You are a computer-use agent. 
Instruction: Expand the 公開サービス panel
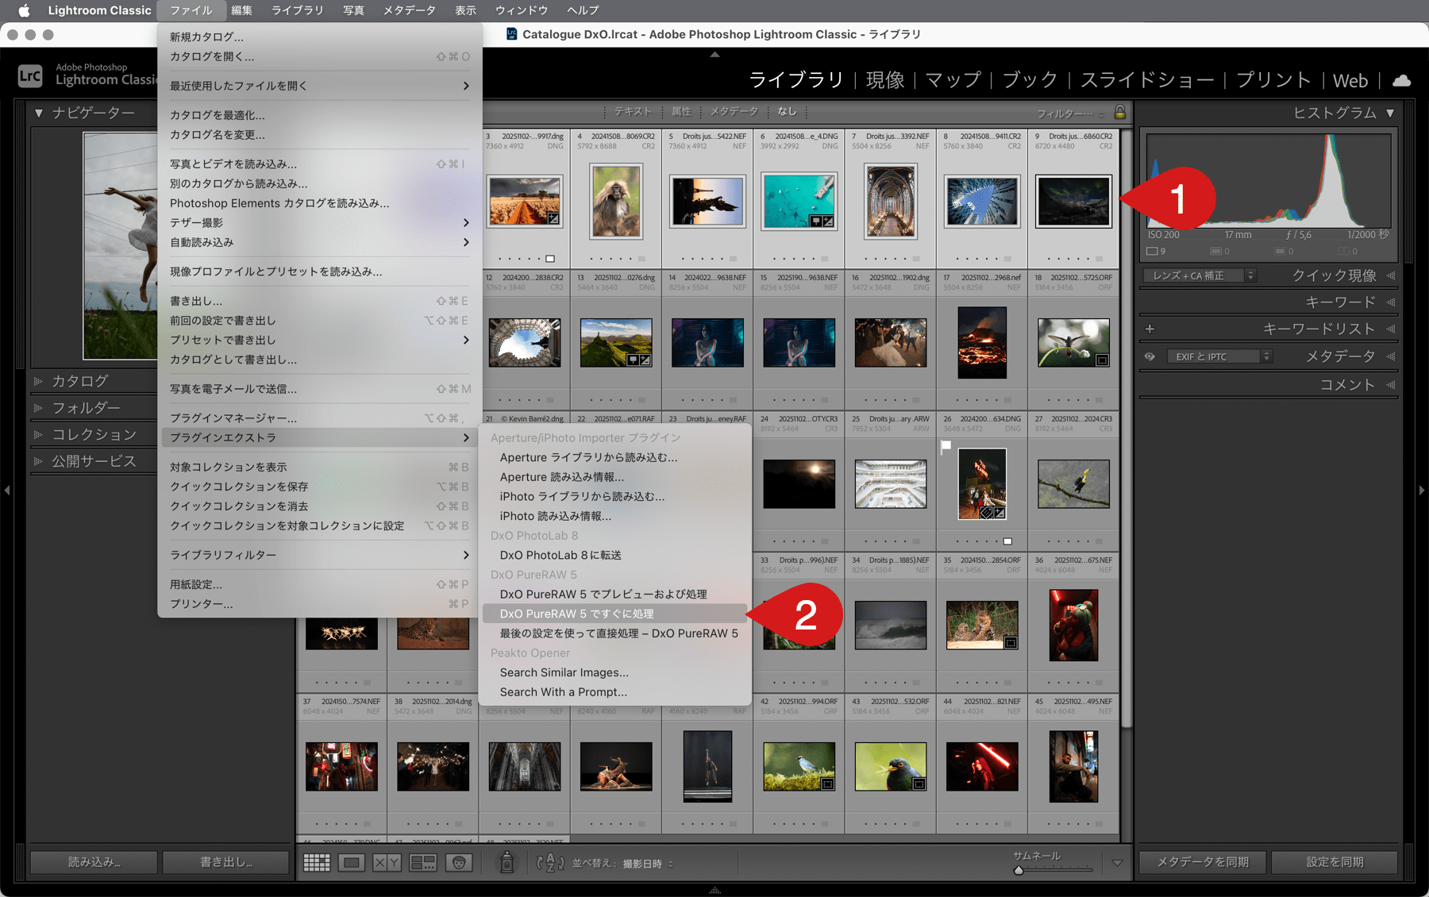38,461
